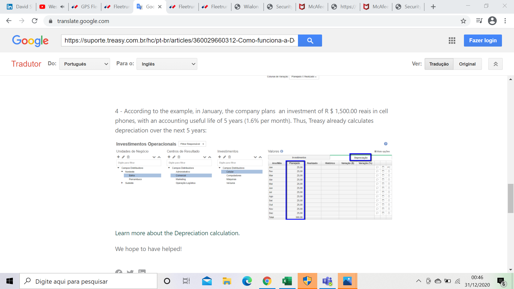Open the Português source language dropdown
The width and height of the screenshot is (514, 289).
click(x=85, y=64)
